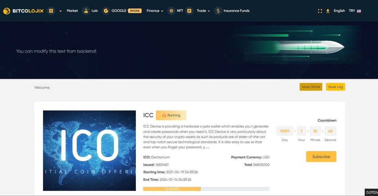Enter fullscreen mode with the frame icon

click(320, 10)
